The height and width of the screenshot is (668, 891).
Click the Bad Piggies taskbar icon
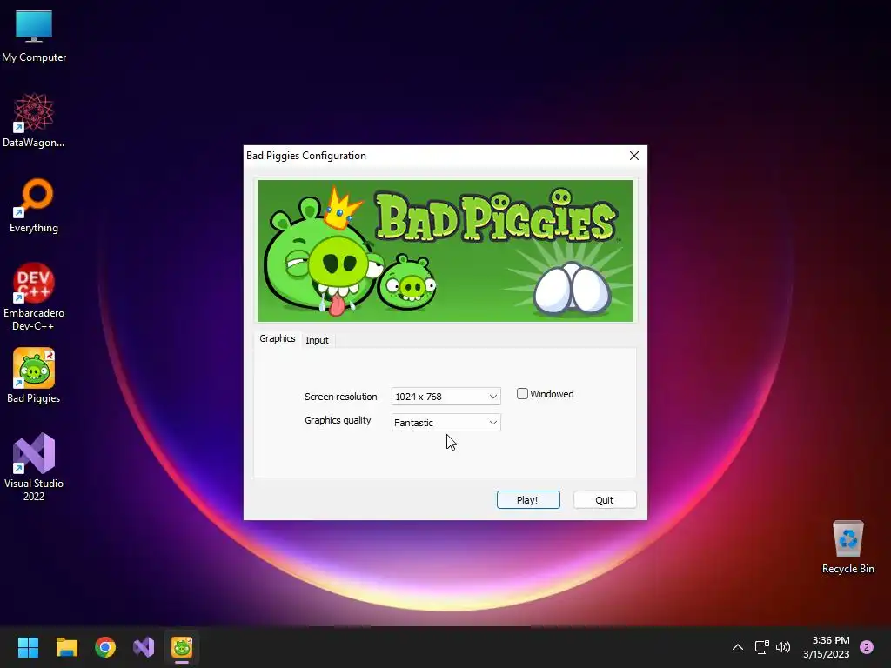182,647
